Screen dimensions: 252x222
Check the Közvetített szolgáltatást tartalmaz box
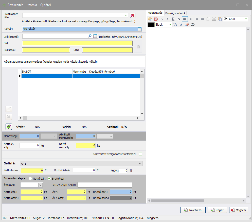click(x=140, y=154)
